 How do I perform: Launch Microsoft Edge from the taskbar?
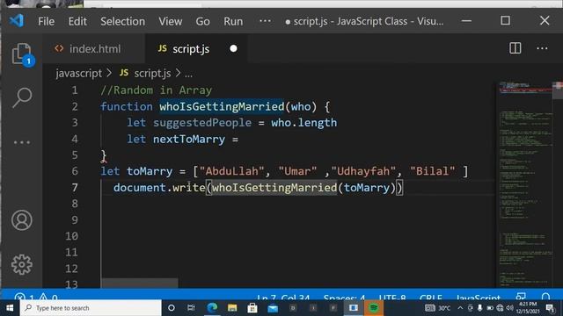pos(212,308)
